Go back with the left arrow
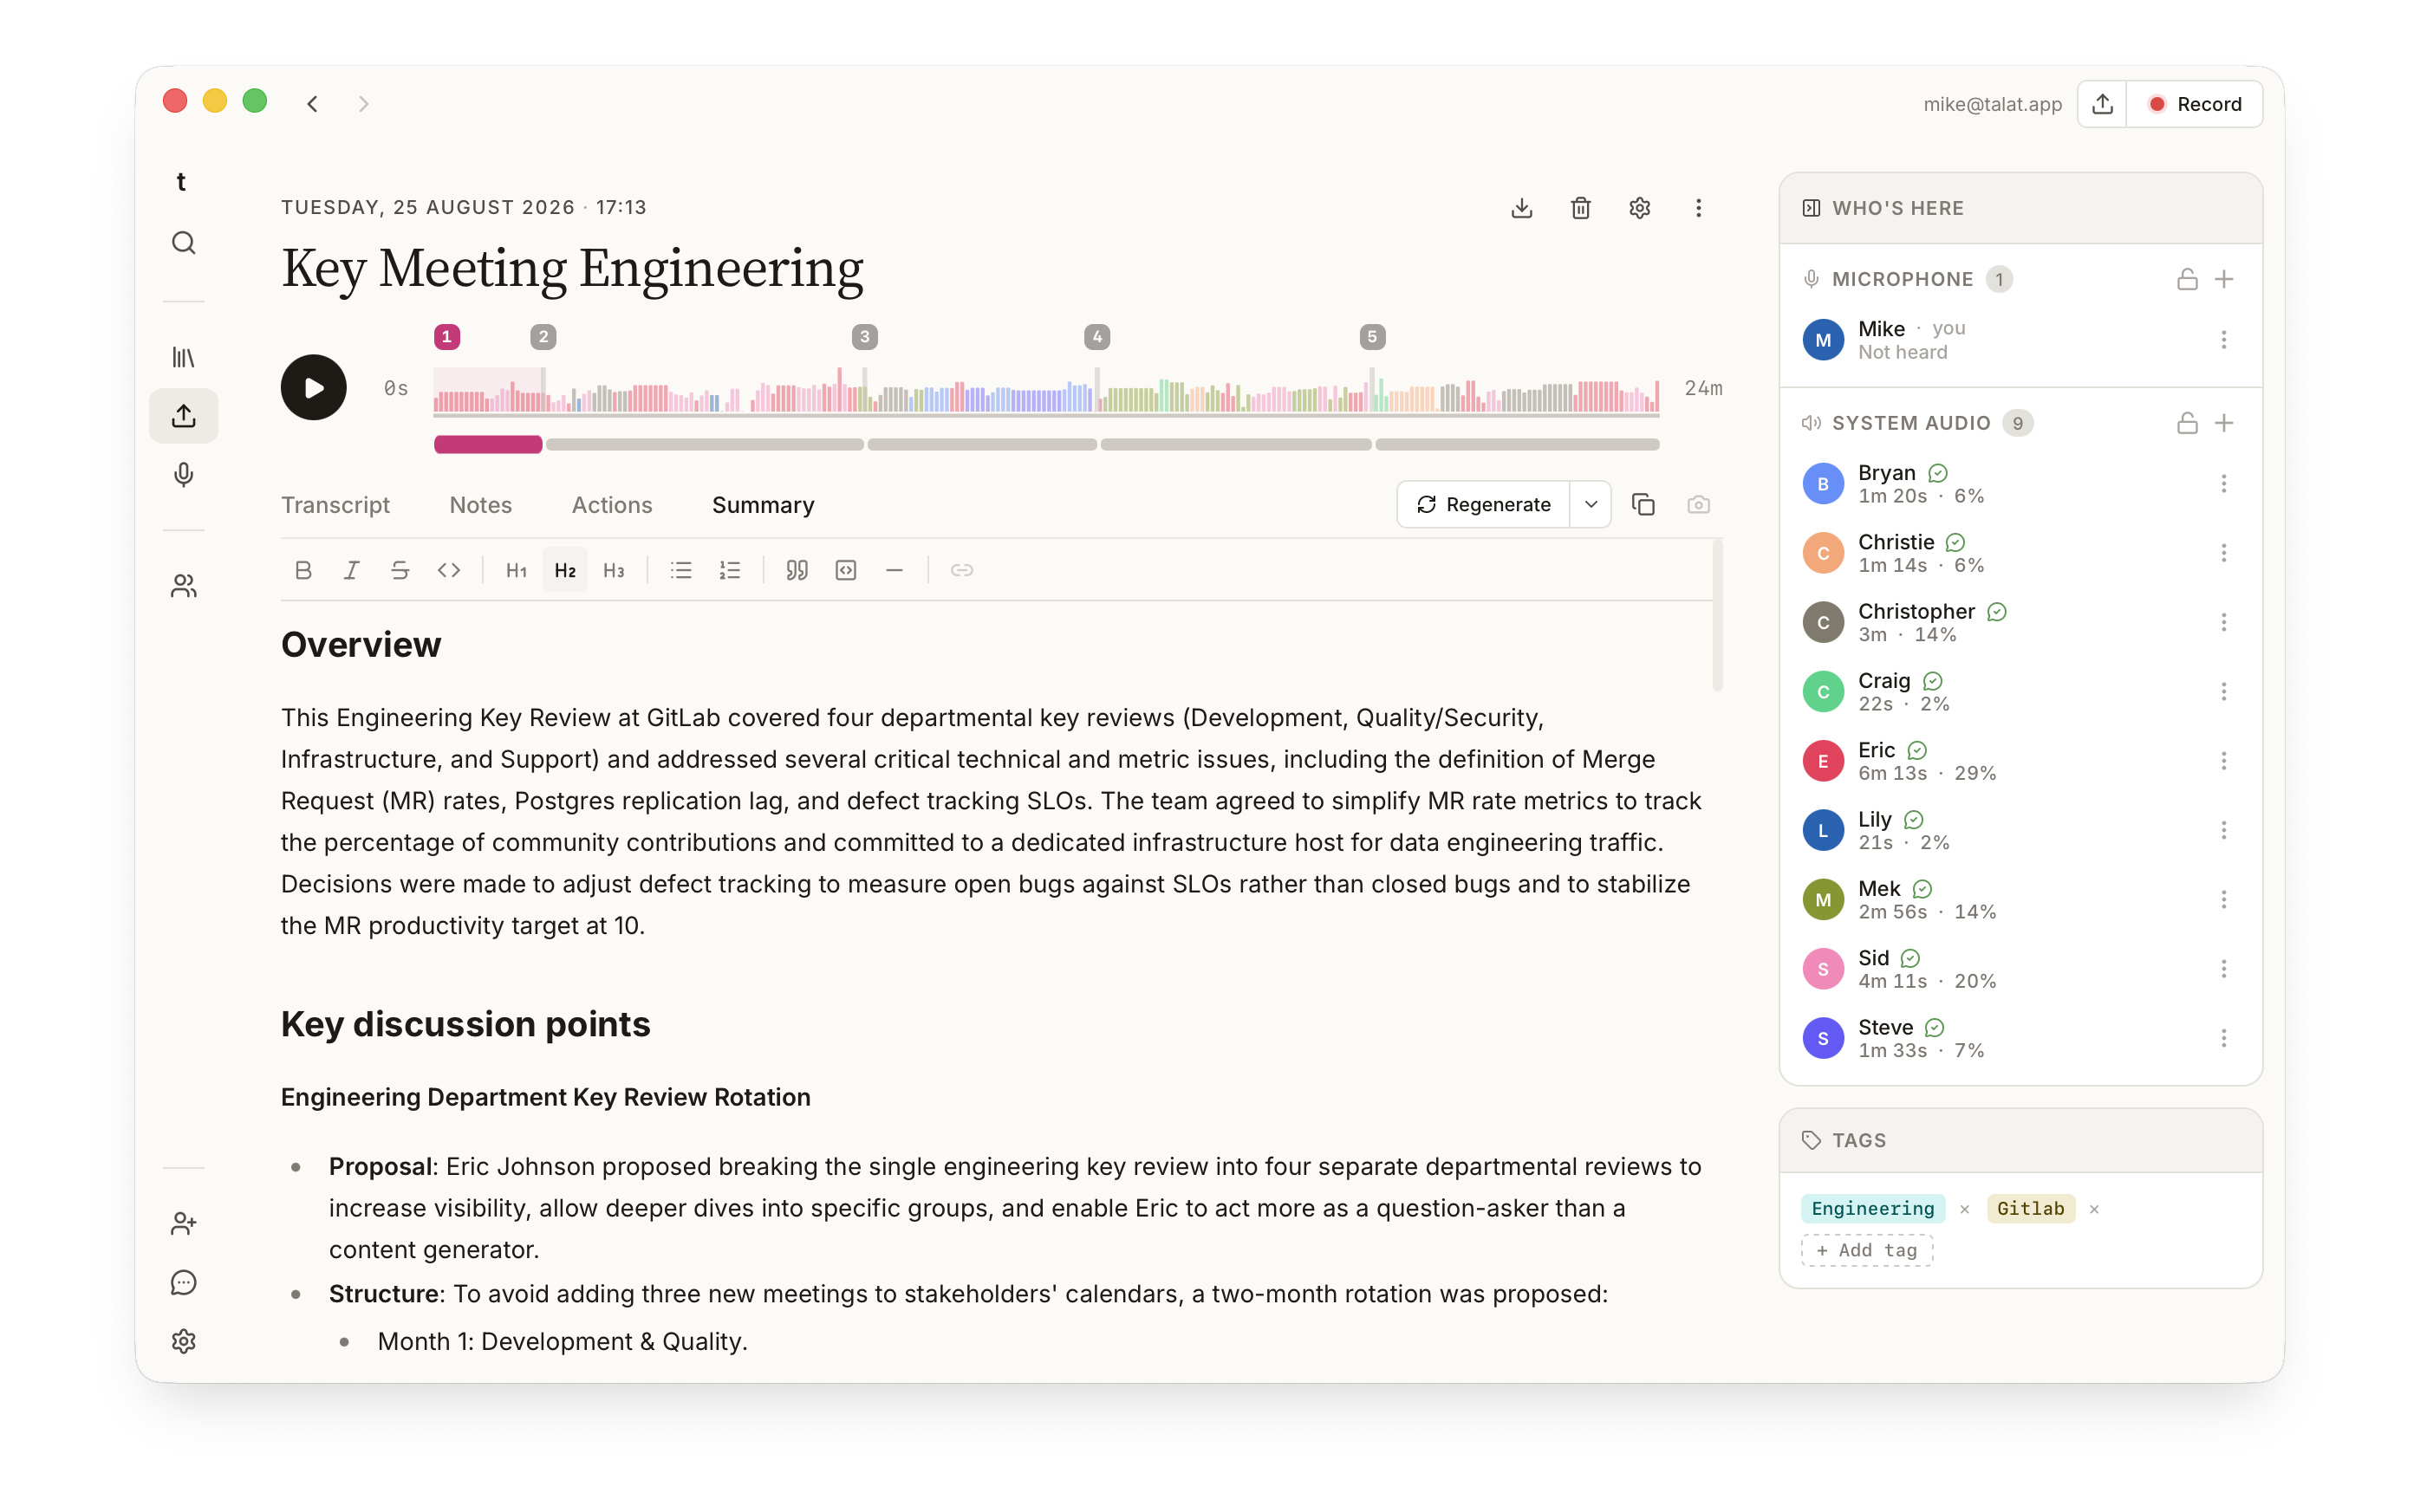2420x1512 pixels. (313, 104)
